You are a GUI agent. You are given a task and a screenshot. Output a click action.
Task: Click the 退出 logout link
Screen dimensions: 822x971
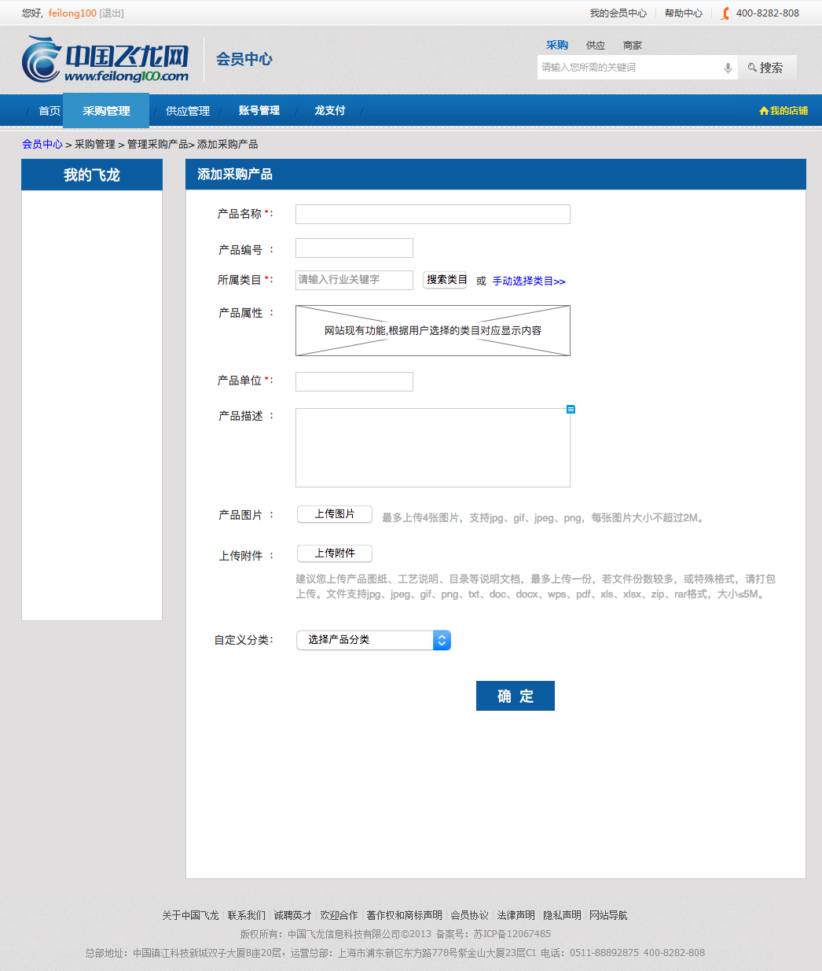[112, 13]
